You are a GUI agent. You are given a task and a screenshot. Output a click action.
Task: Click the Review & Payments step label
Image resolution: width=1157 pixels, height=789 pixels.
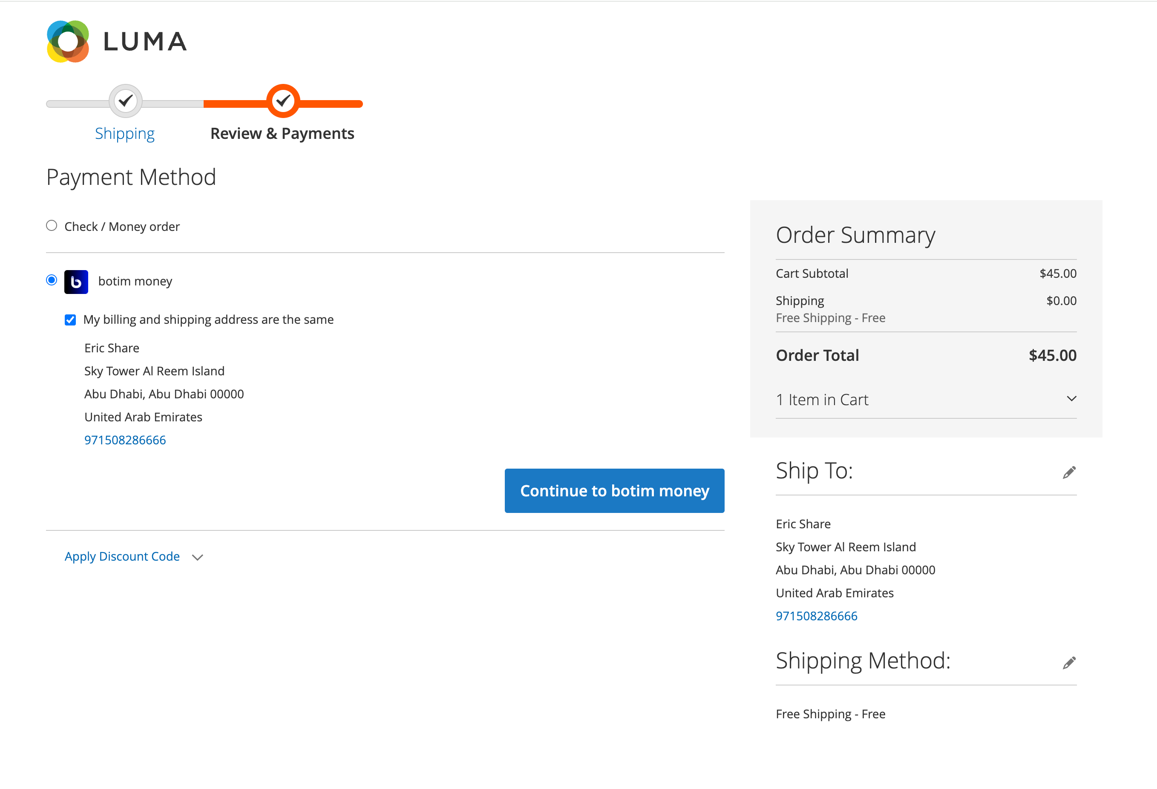coord(282,133)
